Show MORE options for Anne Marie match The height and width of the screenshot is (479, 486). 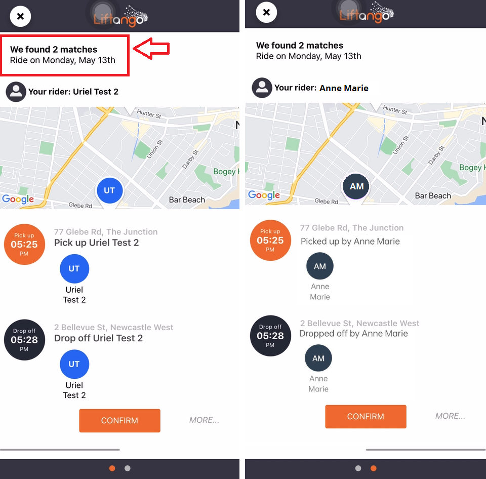(450, 416)
